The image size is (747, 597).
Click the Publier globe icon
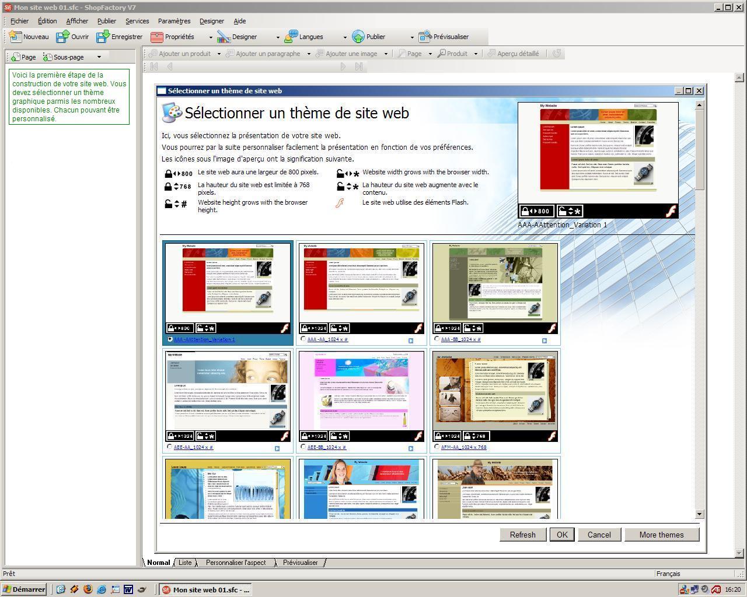point(358,37)
